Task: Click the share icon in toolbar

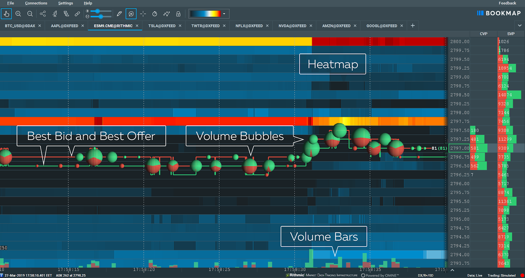Action: click(43, 14)
